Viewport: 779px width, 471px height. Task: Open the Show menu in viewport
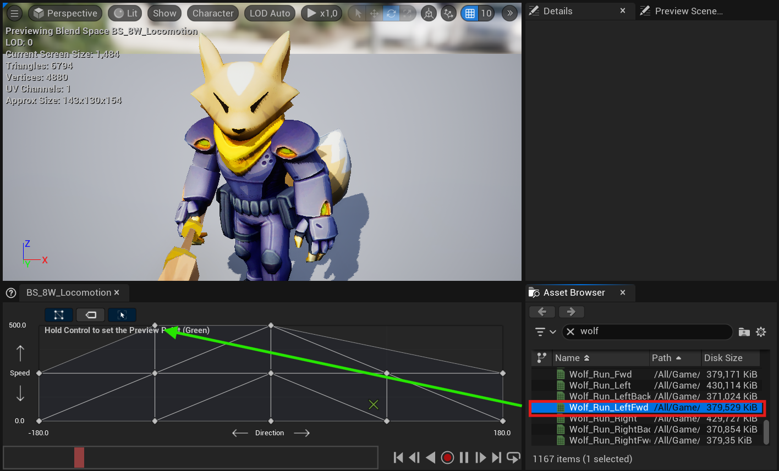[164, 13]
